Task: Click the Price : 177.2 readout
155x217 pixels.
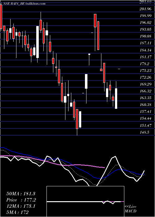Action: [x=21, y=200]
